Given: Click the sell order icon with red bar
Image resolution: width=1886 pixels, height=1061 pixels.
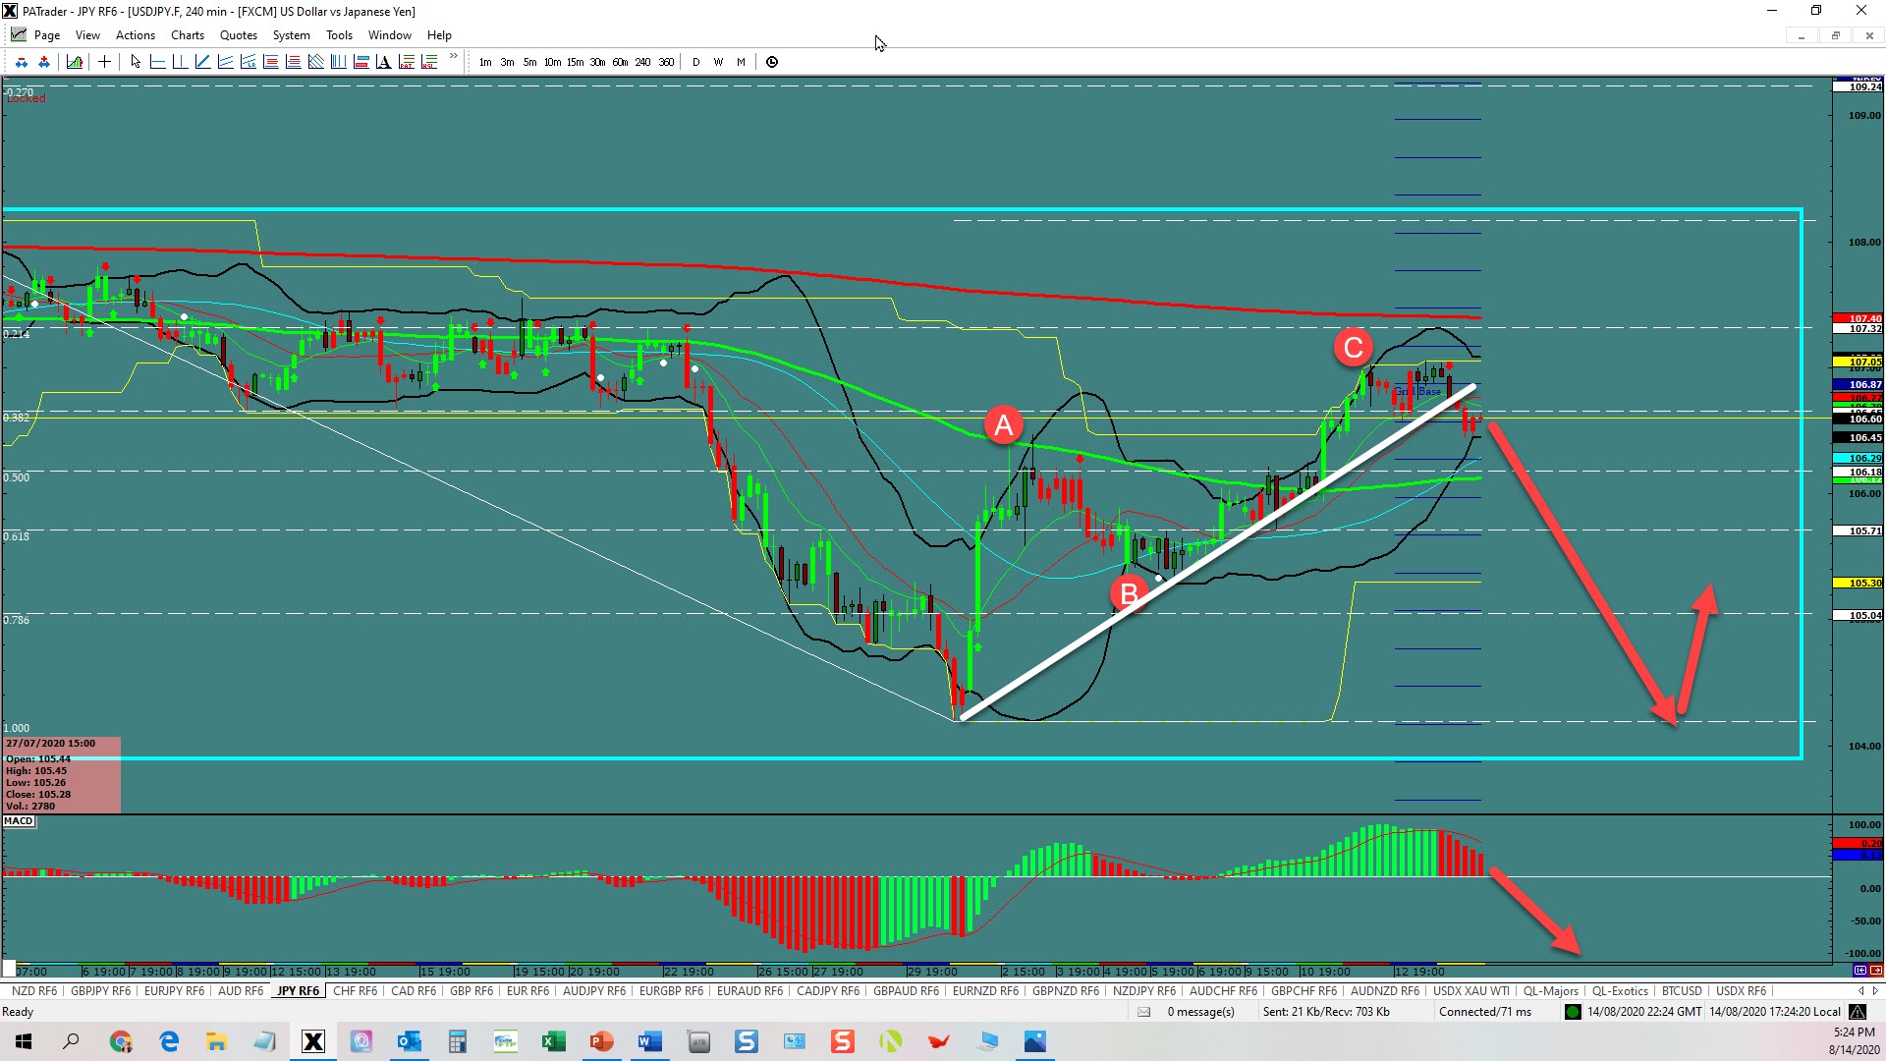Looking at the screenshot, I should coord(22,62).
